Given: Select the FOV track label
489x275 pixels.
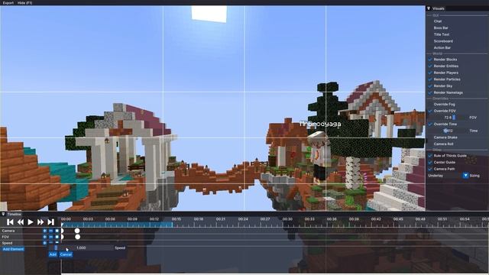Looking at the screenshot, I should point(5,237).
